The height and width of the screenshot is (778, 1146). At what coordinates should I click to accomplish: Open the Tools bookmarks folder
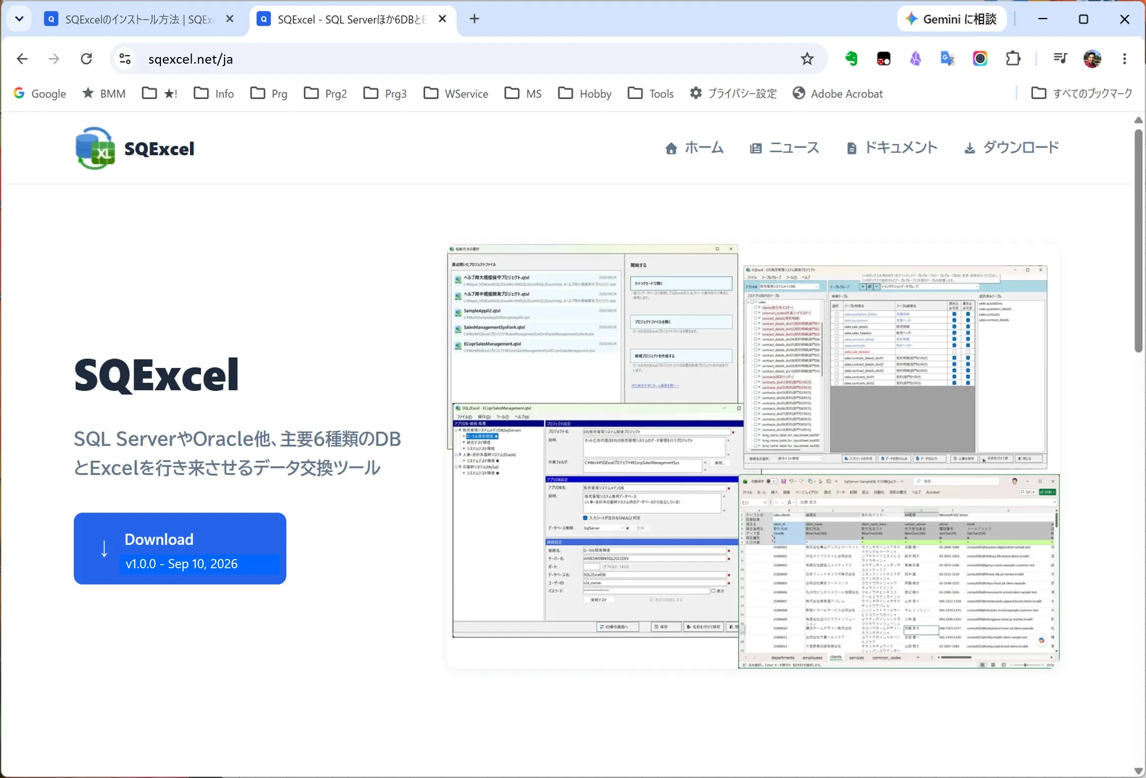pos(650,94)
